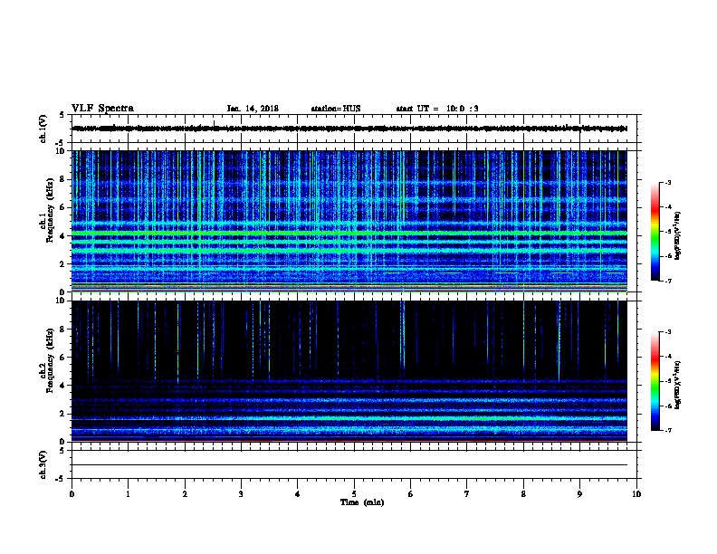This screenshot has width=717, height=554.
Task: Click the ch.1 "Frequency (kHz)" axis label
Action: [50, 210]
